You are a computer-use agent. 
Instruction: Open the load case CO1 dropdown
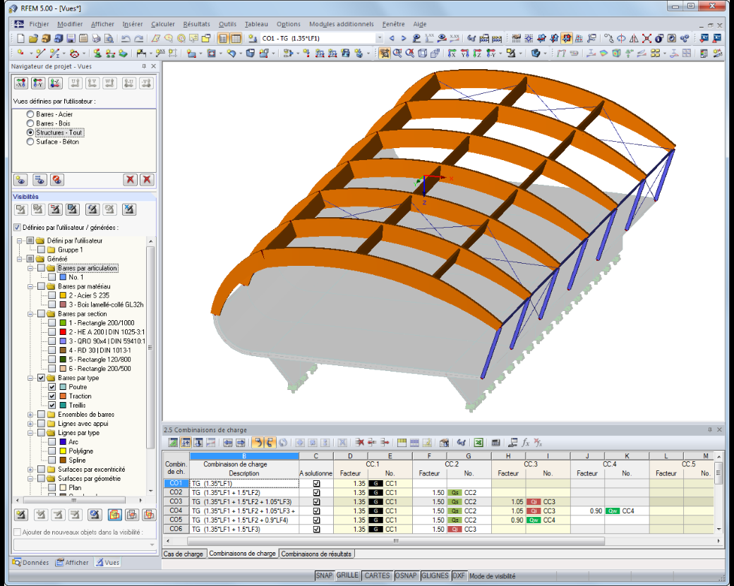pos(380,38)
